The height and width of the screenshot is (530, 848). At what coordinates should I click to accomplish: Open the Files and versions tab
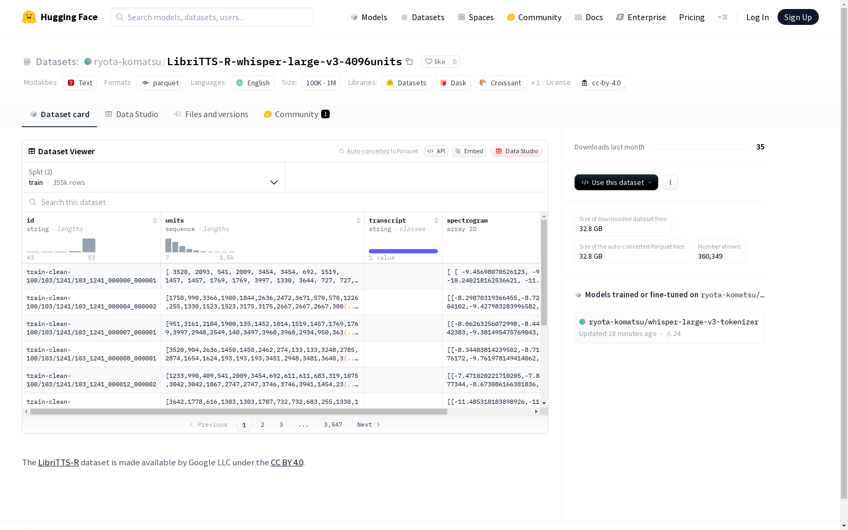click(211, 114)
